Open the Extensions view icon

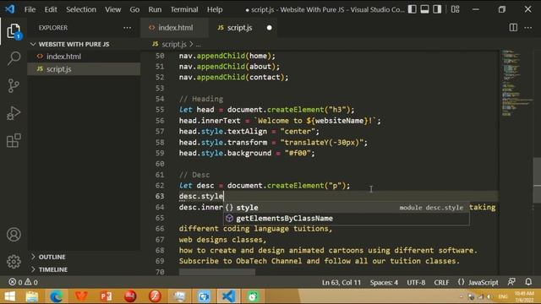(x=14, y=140)
